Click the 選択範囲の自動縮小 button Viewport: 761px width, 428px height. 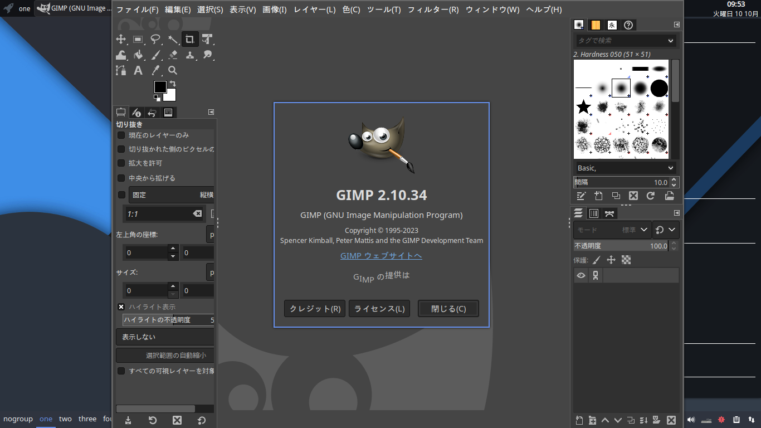tap(165, 356)
